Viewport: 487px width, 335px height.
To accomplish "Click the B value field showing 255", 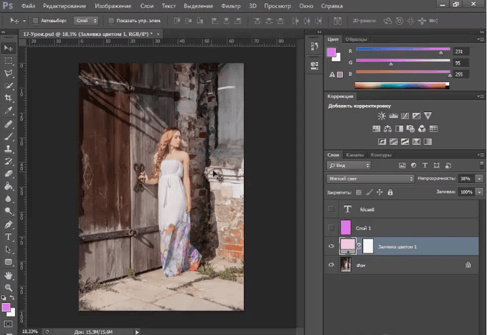I will 461,74.
